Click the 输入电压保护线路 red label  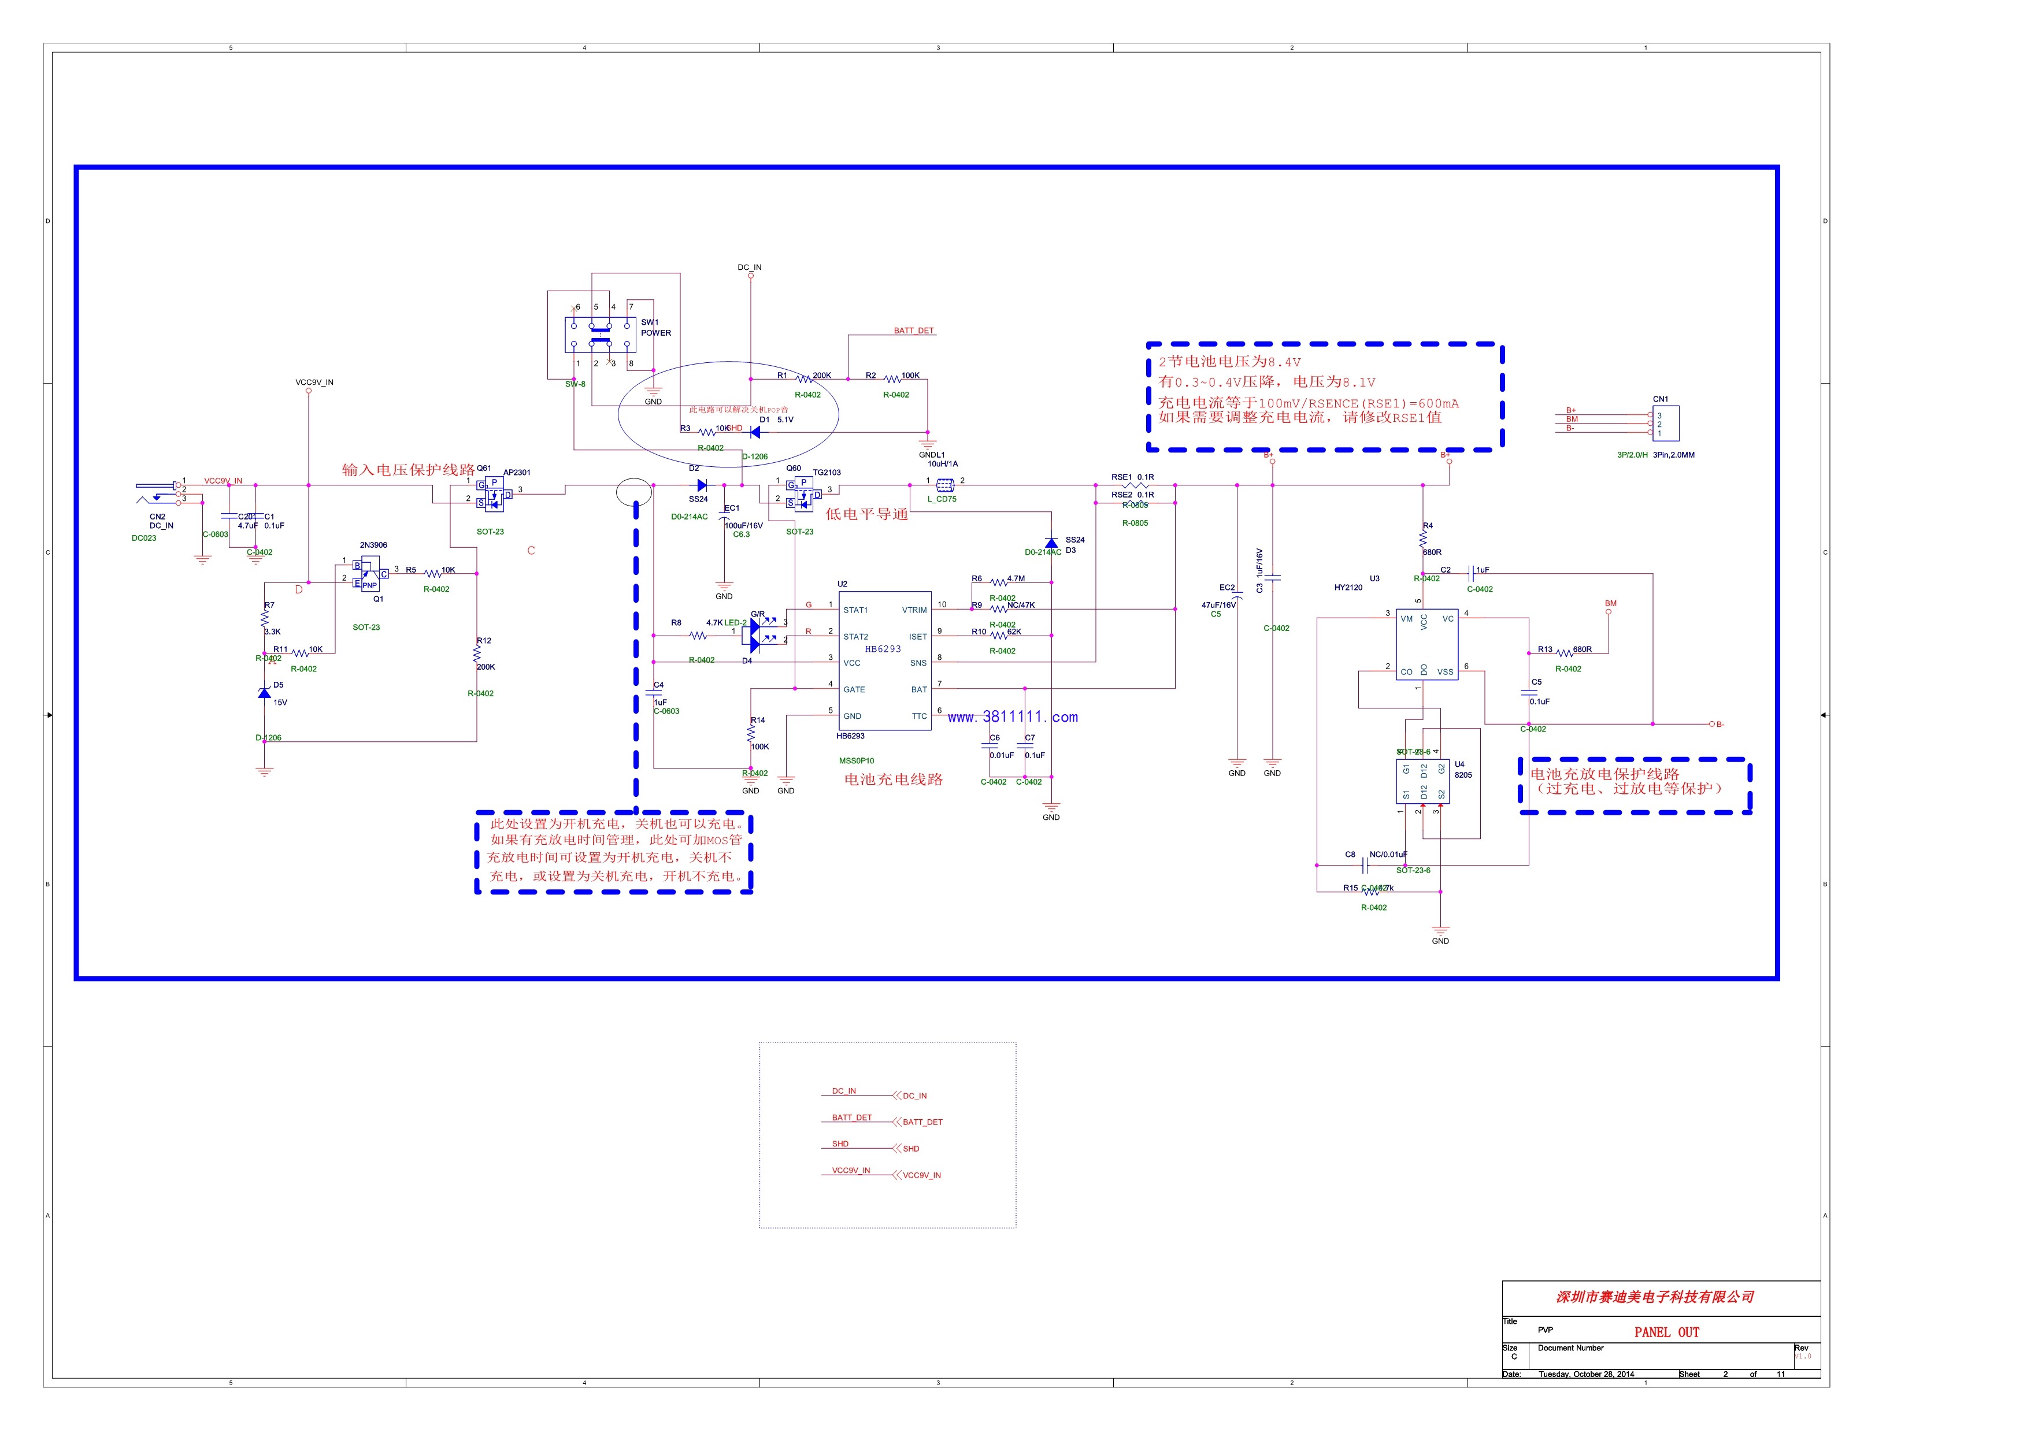coord(408,469)
